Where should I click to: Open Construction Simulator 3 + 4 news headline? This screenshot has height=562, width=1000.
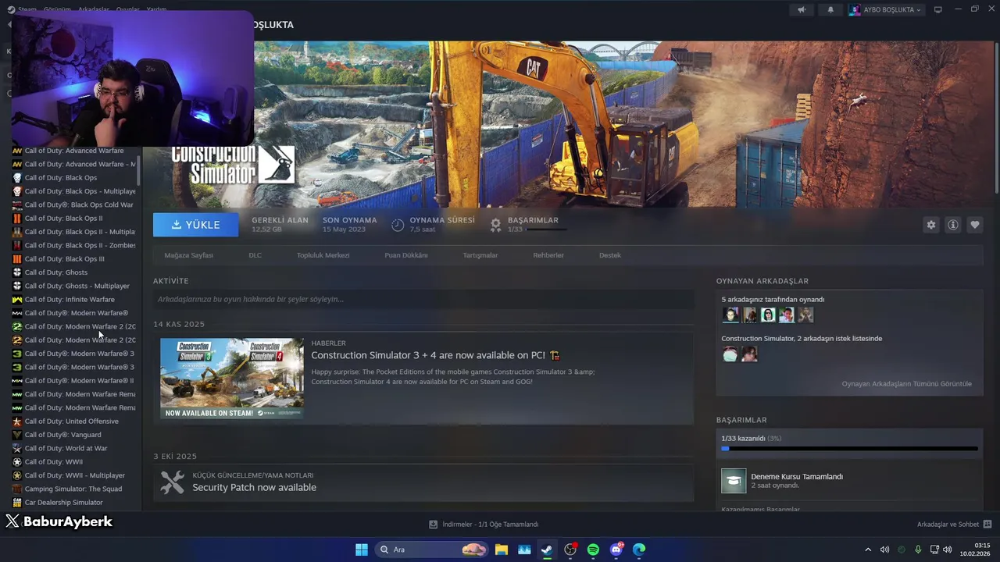pyautogui.click(x=435, y=355)
